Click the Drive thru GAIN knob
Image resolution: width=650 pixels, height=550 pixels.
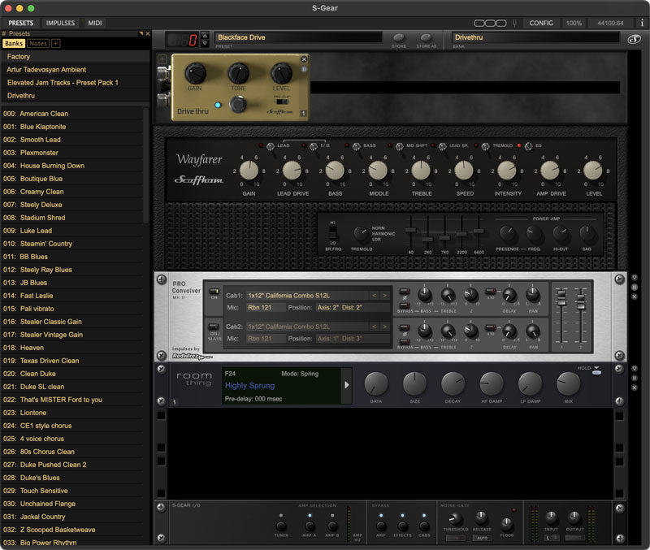[195, 73]
